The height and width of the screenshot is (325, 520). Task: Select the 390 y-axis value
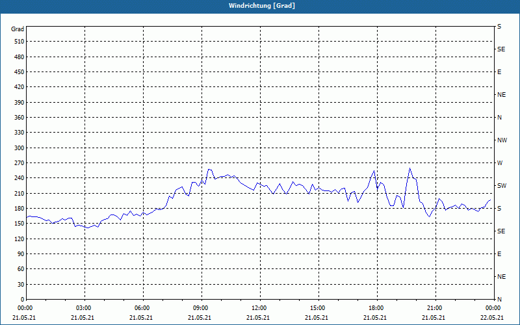(x=19, y=102)
